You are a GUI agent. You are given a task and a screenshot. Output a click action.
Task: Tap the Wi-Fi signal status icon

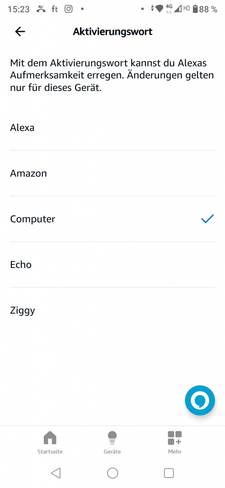(159, 9)
